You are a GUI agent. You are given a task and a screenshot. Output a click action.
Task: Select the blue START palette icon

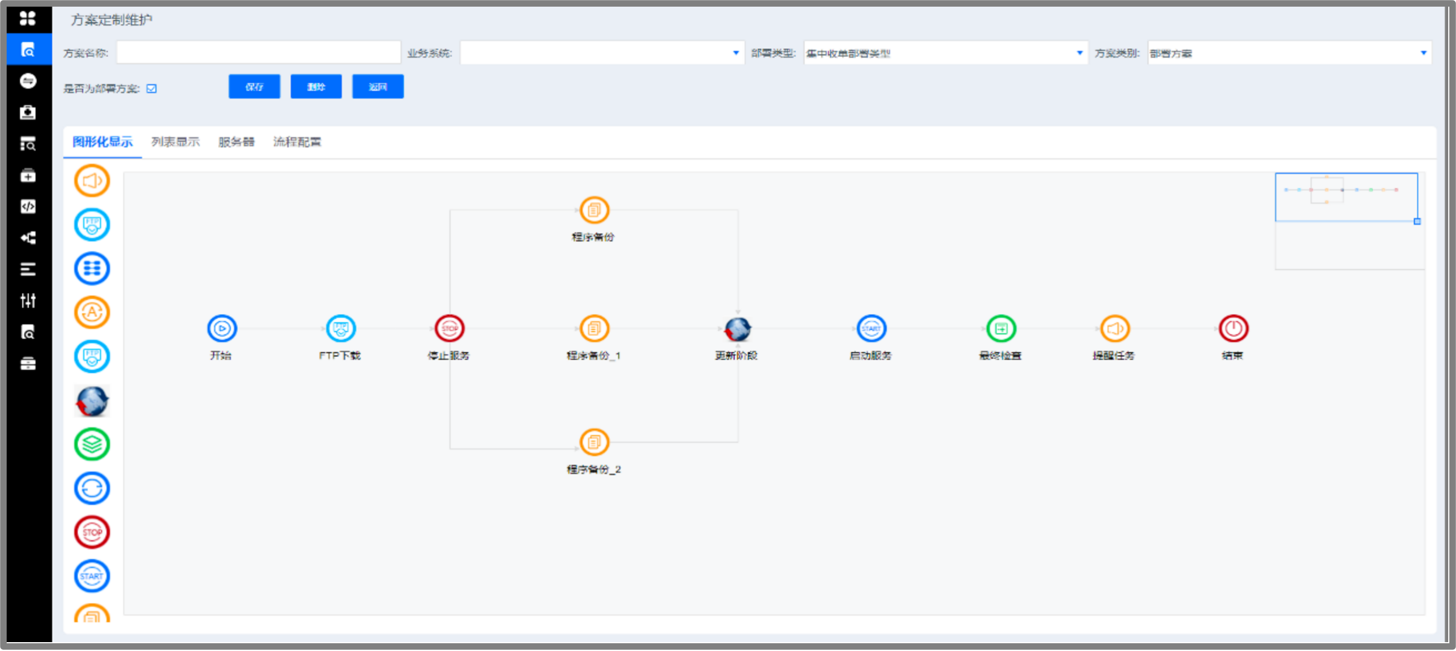[92, 576]
